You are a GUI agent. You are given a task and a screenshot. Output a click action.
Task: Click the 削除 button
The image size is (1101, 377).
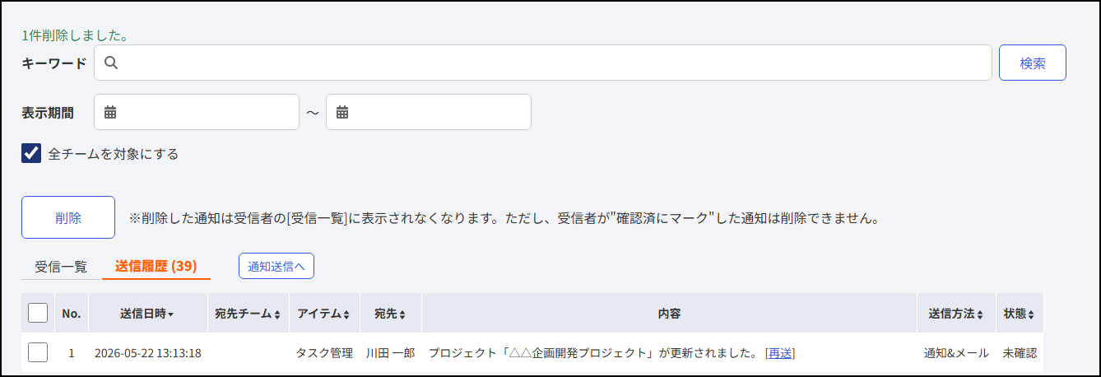68,217
